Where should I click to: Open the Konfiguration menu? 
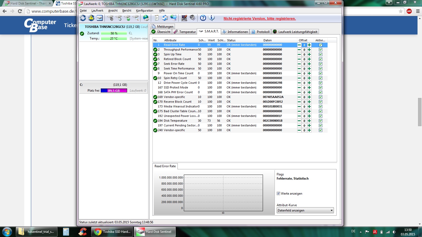coord(145,11)
